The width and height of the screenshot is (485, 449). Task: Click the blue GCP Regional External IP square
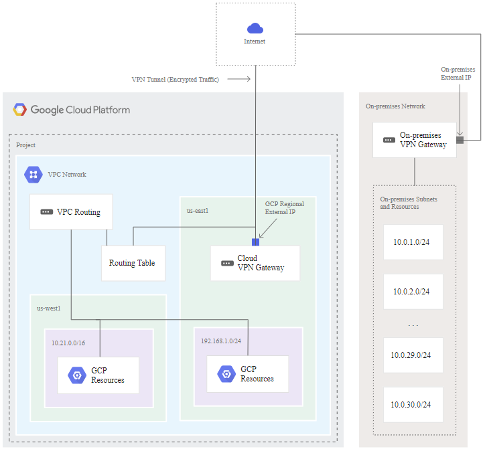click(255, 242)
